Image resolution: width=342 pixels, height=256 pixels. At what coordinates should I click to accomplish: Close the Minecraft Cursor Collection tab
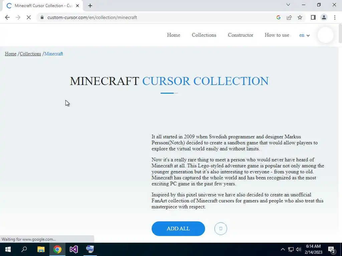coord(77,6)
